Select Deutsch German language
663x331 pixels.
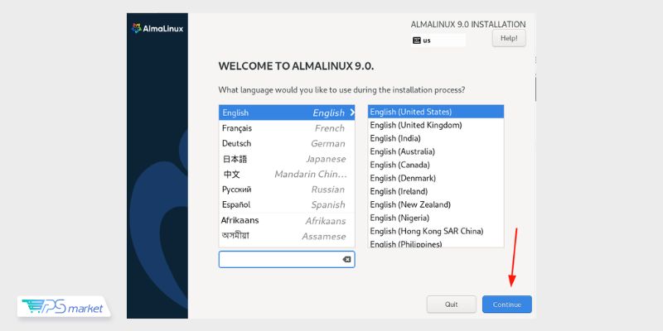[x=287, y=143]
